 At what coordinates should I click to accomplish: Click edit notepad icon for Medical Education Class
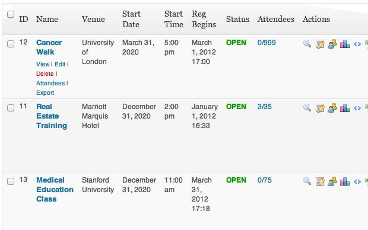tap(320, 181)
